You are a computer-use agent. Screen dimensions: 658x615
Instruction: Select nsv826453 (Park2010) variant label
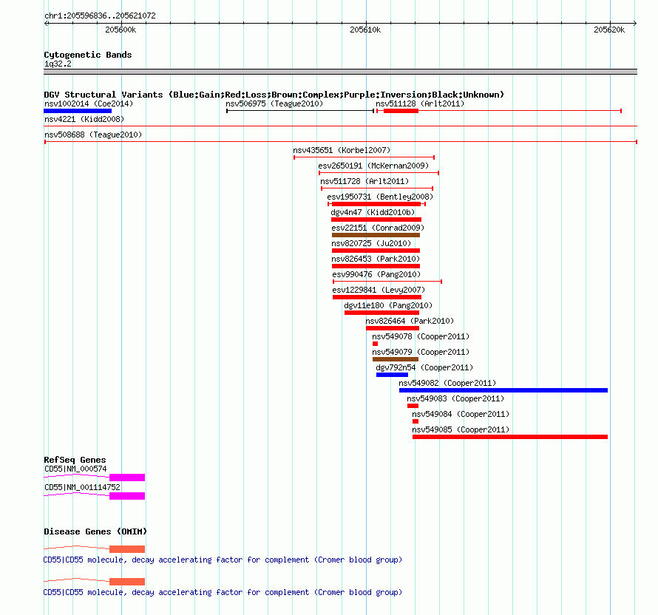(376, 259)
